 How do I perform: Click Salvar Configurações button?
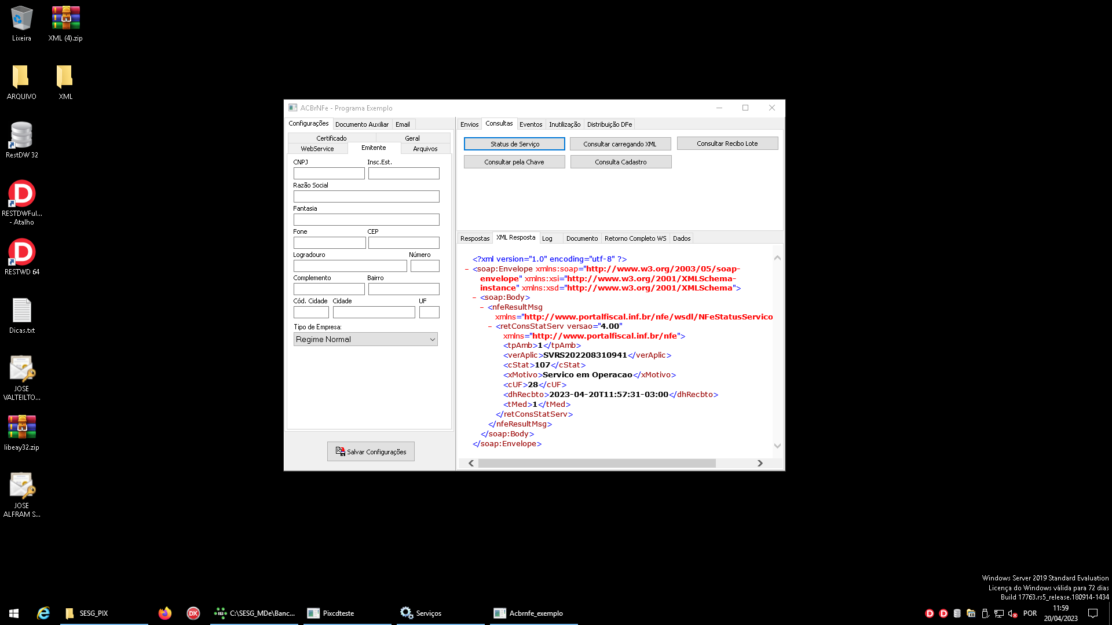pos(371,451)
